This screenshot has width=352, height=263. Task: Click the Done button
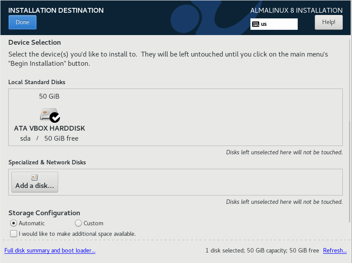(22, 22)
